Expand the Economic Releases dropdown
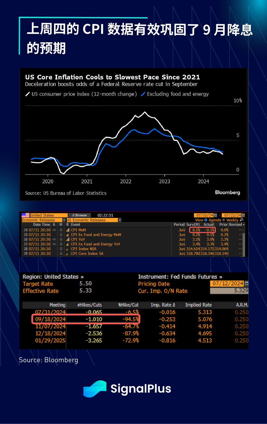Viewport: 267px width, 424px height. pos(64,220)
